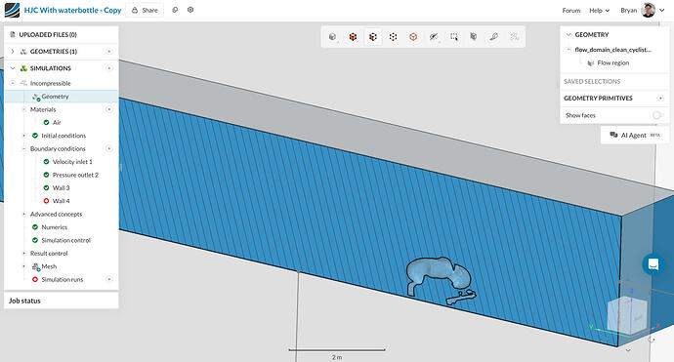This screenshot has height=362, width=674.
Task: Open Simulation control settings
Action: tap(65, 240)
